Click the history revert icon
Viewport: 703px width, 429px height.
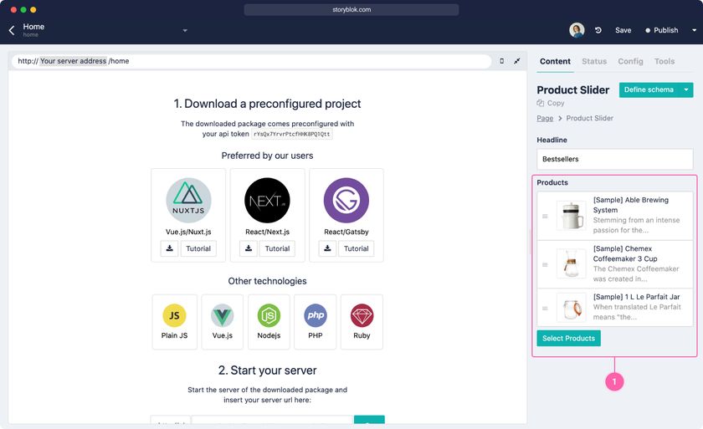[598, 30]
